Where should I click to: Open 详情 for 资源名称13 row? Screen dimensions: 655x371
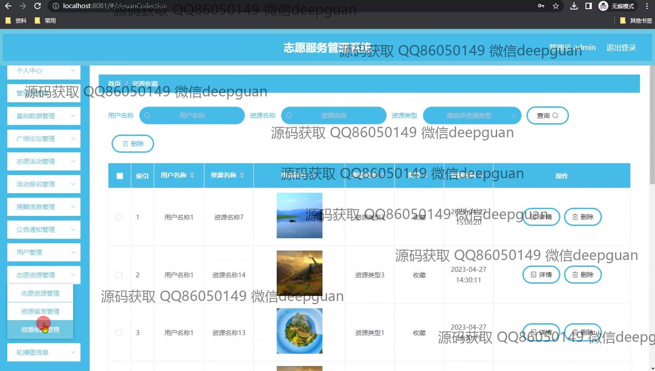click(541, 332)
